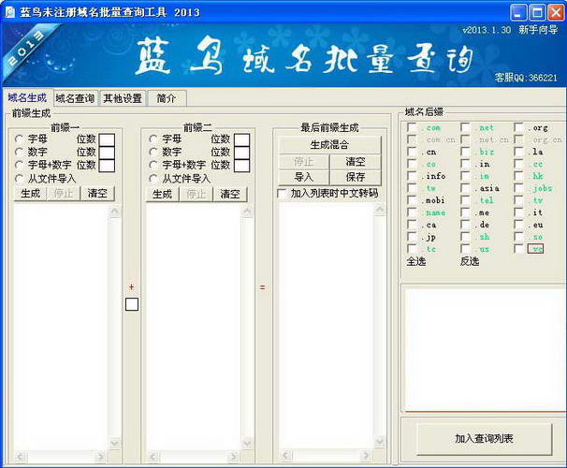Enable 加入列表时中文转码 checkbox

282,194
